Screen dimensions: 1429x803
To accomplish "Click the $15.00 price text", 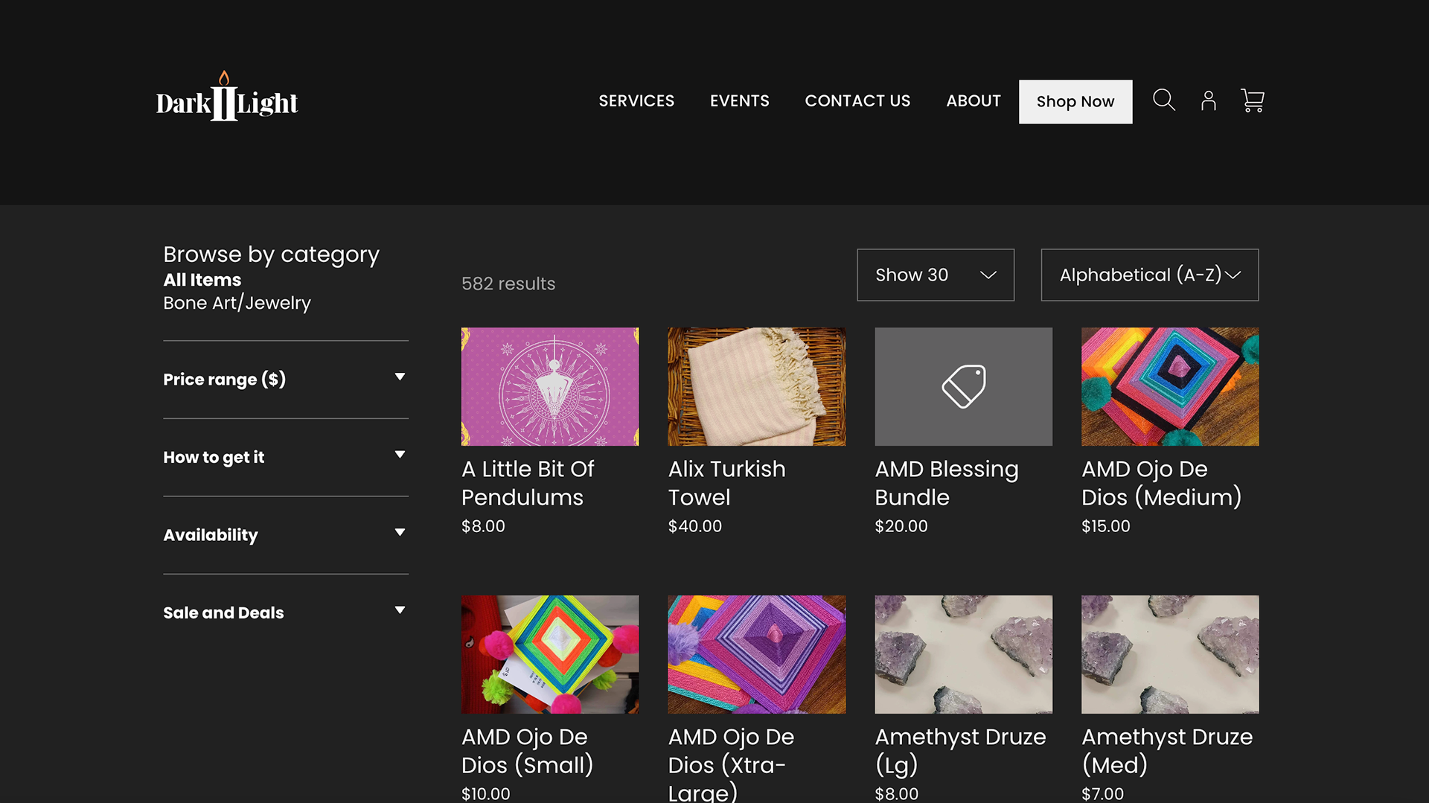I will pyautogui.click(x=1105, y=526).
